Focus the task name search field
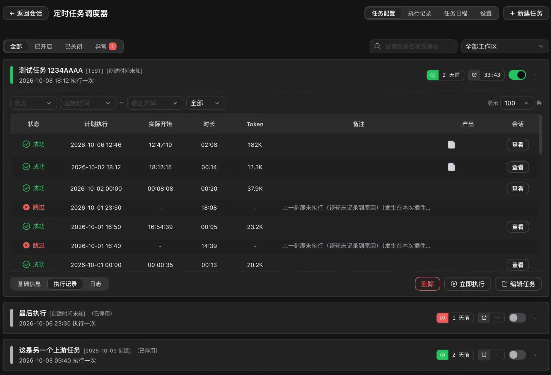551x375 pixels. (413, 46)
